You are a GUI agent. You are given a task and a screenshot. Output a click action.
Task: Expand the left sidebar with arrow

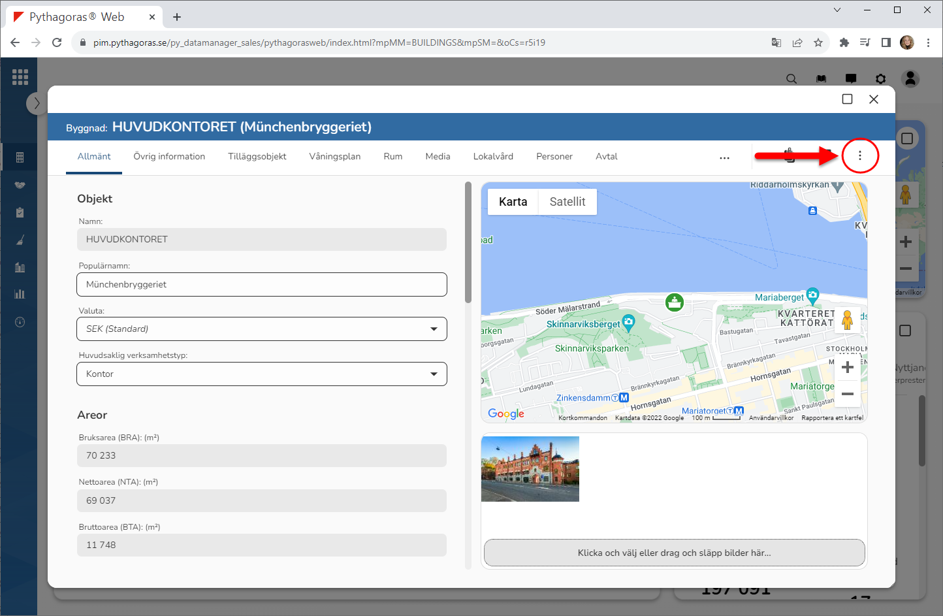pyautogui.click(x=37, y=103)
